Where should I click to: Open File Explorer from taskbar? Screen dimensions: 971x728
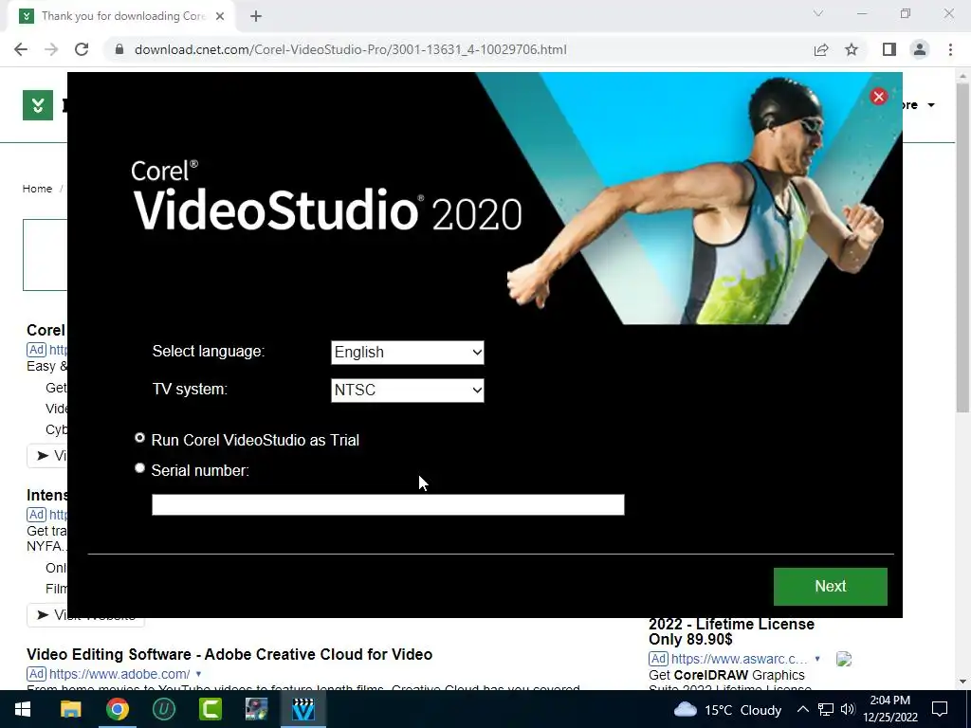pyautogui.click(x=70, y=709)
